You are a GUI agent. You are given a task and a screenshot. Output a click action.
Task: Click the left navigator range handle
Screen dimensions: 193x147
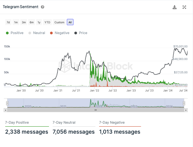pyautogui.click(x=7, y=103)
